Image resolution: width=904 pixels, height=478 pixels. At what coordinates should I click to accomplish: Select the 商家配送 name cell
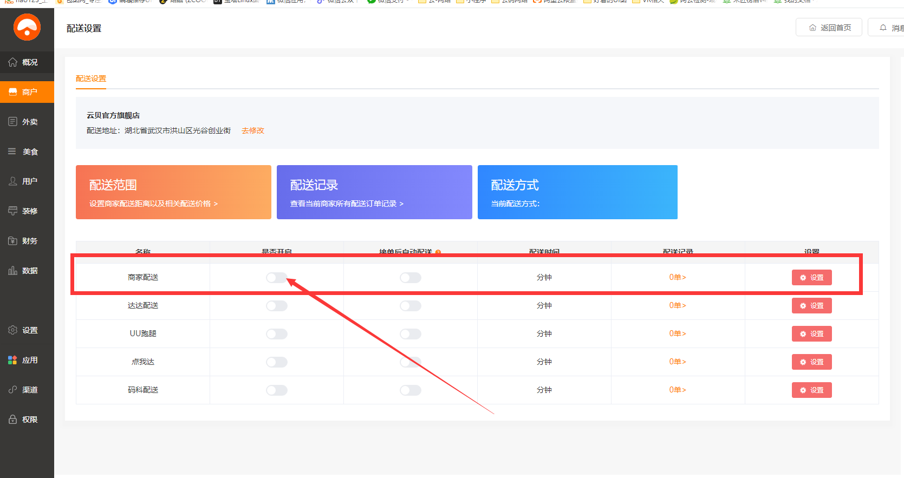pyautogui.click(x=143, y=277)
